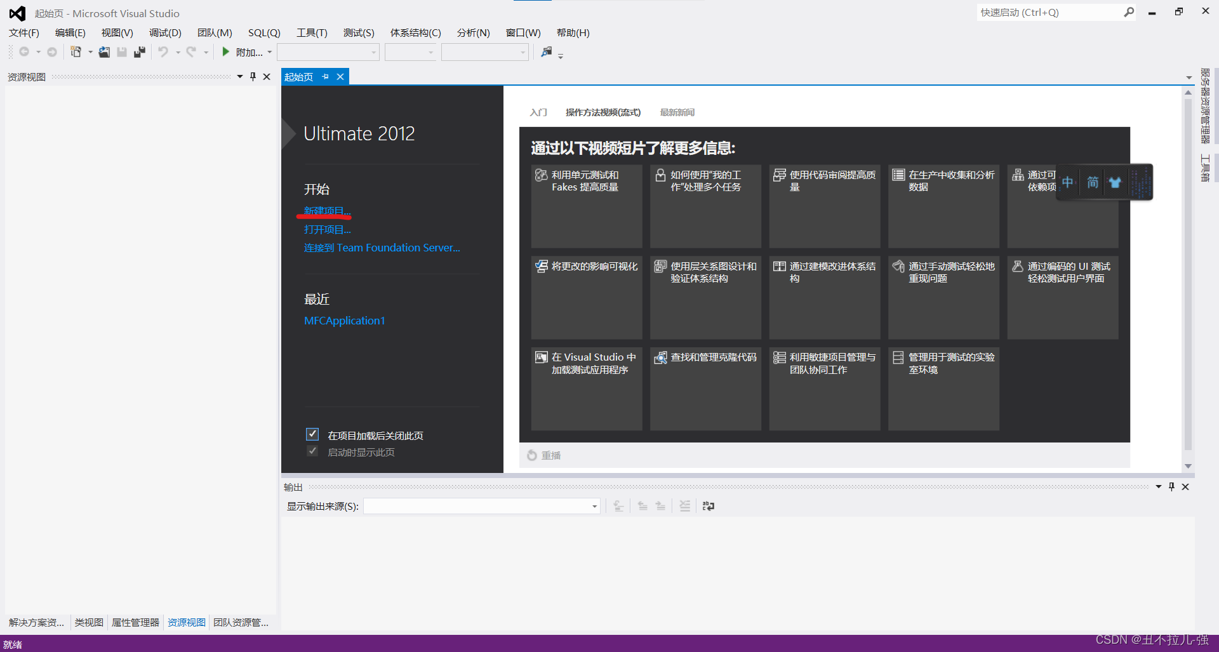
Task: Click the Toggle Word Wrap icon in Output toolbar
Action: (709, 506)
